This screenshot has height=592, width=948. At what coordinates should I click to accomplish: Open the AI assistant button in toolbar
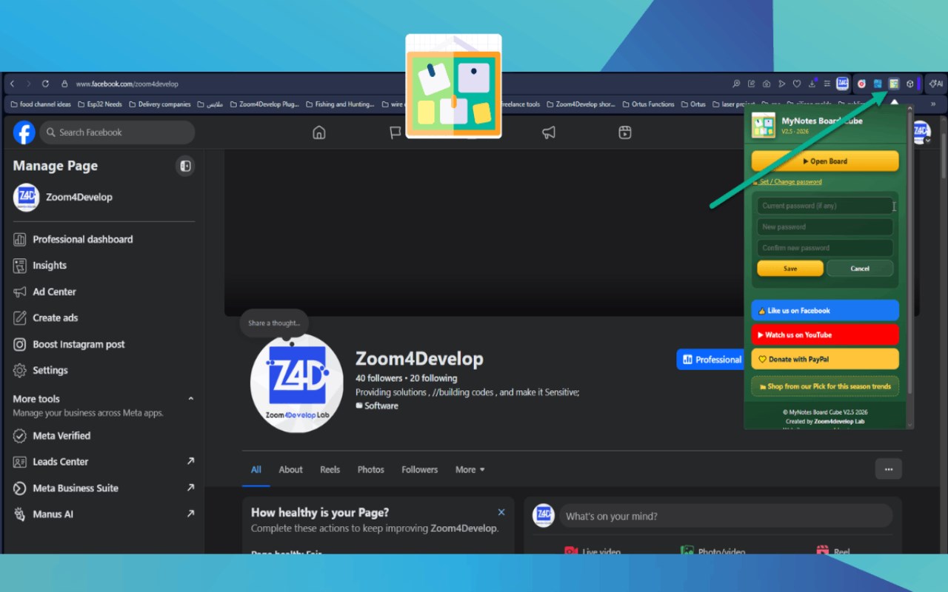[936, 84]
